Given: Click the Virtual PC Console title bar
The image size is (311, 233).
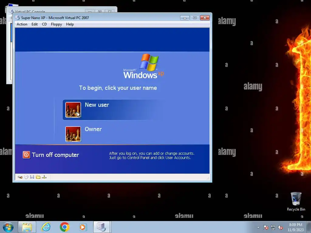Looking at the screenshot, I should [61, 9].
